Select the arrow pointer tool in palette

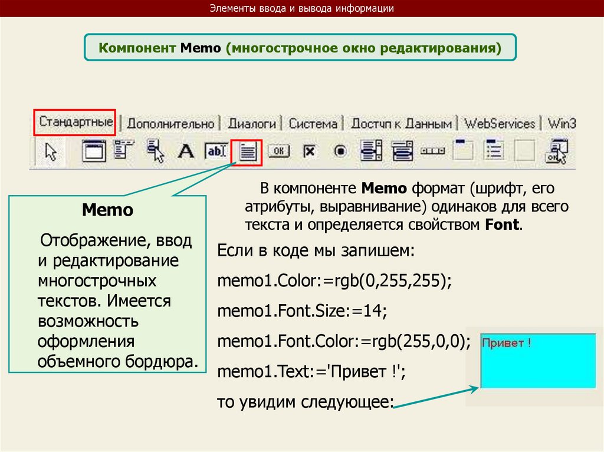52,151
